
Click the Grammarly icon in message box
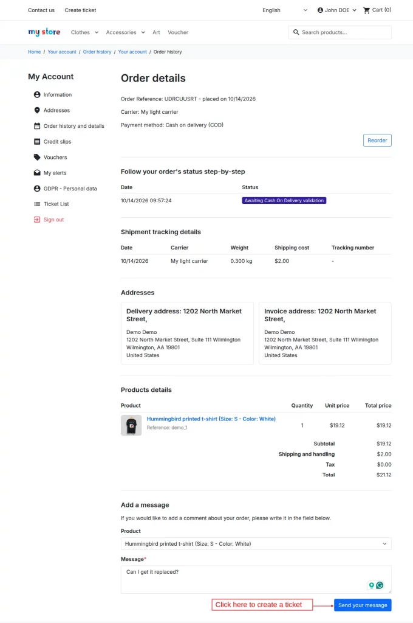380,585
